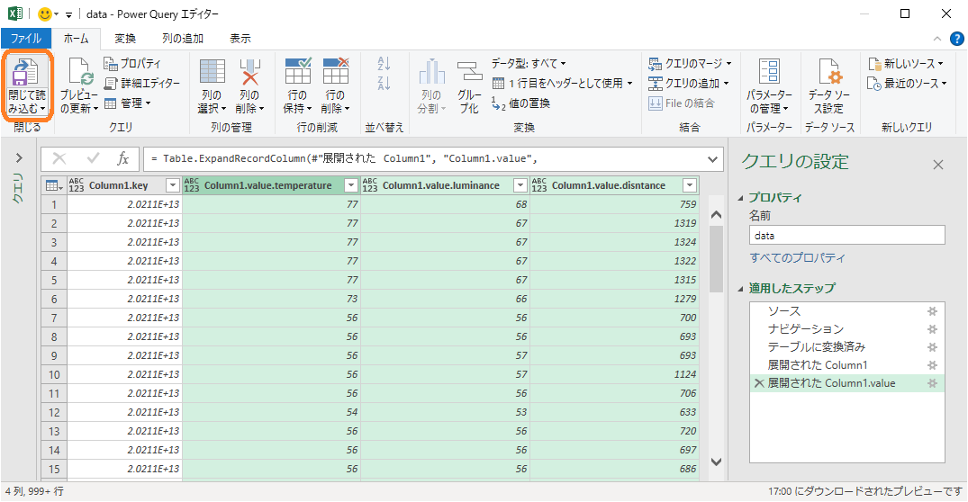This screenshot has height=502, width=968.
Task: Switch to the 変換 ribbon tab
Action: point(125,39)
